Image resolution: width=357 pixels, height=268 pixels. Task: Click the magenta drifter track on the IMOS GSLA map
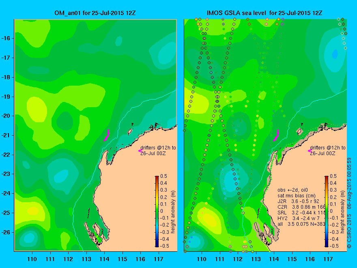(276, 136)
